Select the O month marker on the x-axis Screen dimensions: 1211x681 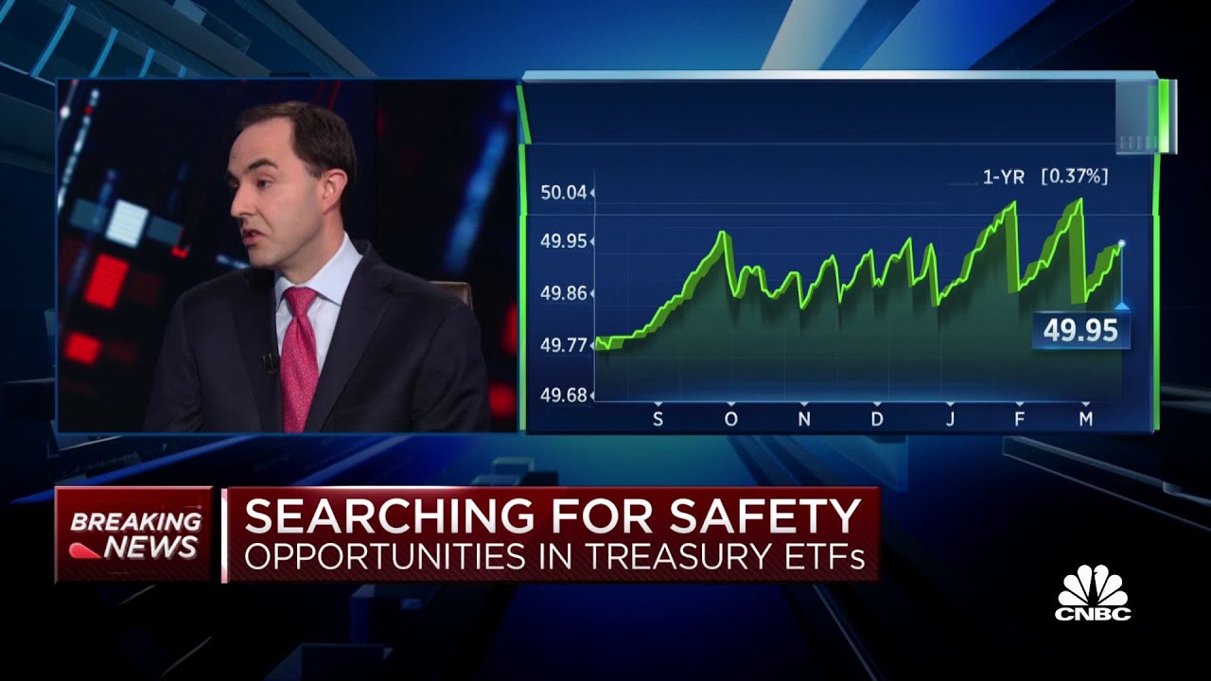click(x=730, y=419)
